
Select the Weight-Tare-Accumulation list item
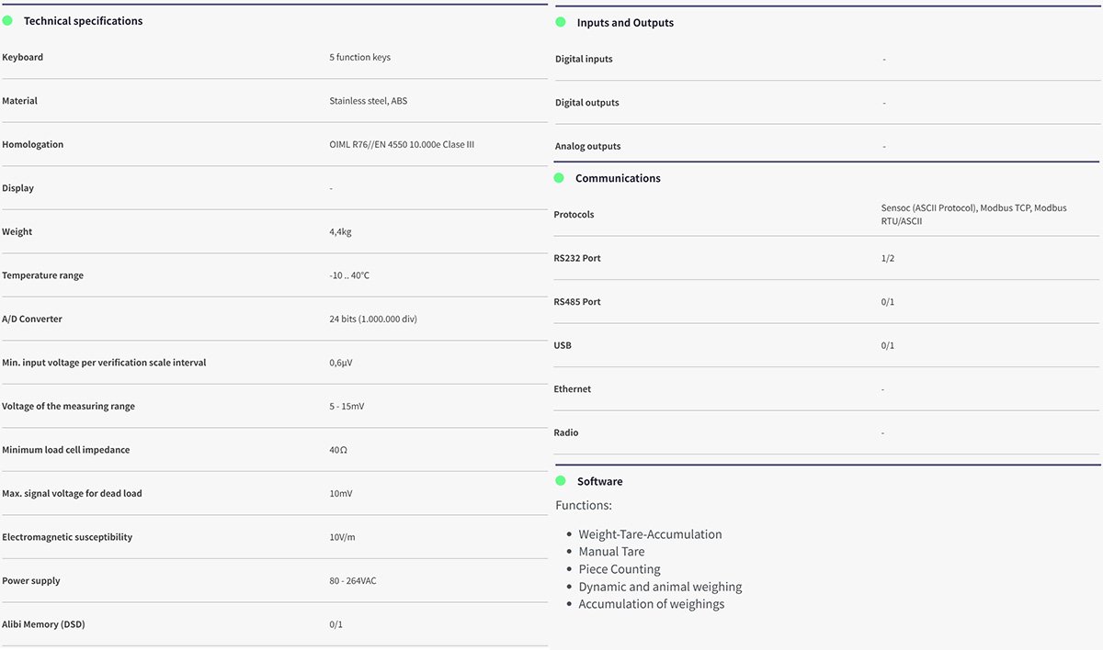650,534
